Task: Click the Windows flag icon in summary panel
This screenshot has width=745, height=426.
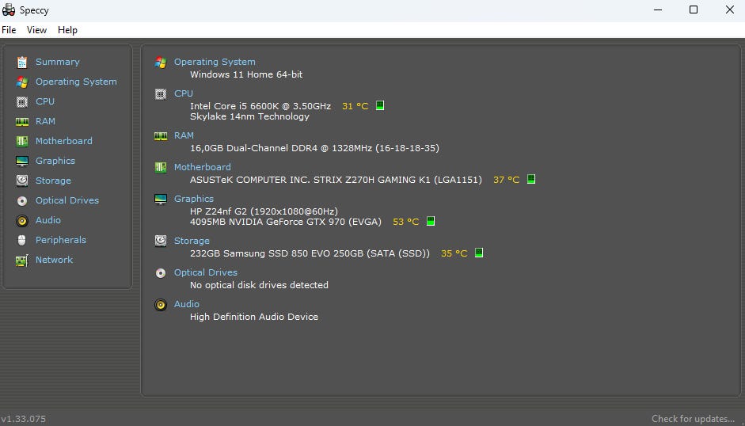Action: click(x=161, y=63)
